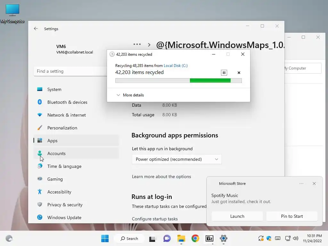
Task: Click the Gaming controller icon
Action: [x=40, y=179]
